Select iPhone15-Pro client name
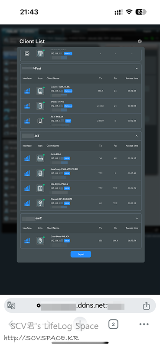160x347 pixels. [58, 102]
